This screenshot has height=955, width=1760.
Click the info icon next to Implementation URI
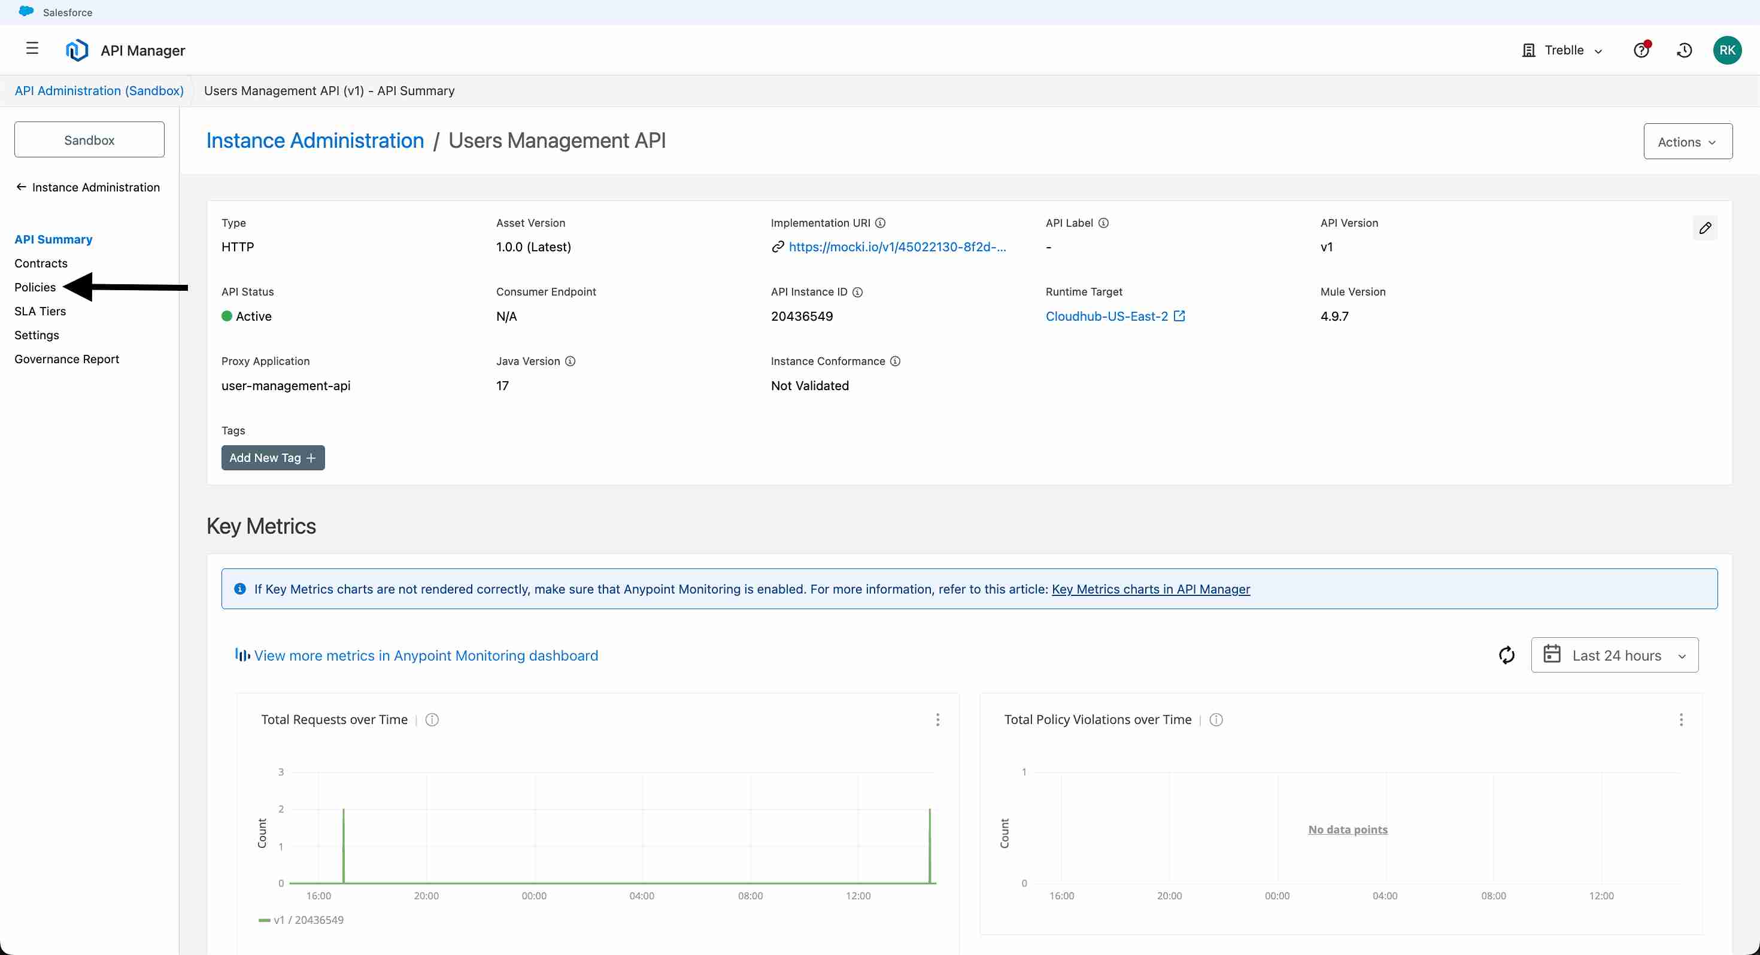pos(881,223)
